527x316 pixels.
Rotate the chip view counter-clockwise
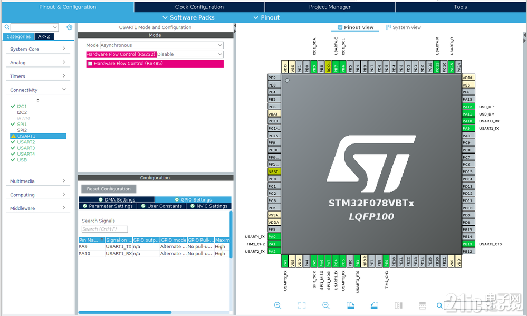pos(375,305)
